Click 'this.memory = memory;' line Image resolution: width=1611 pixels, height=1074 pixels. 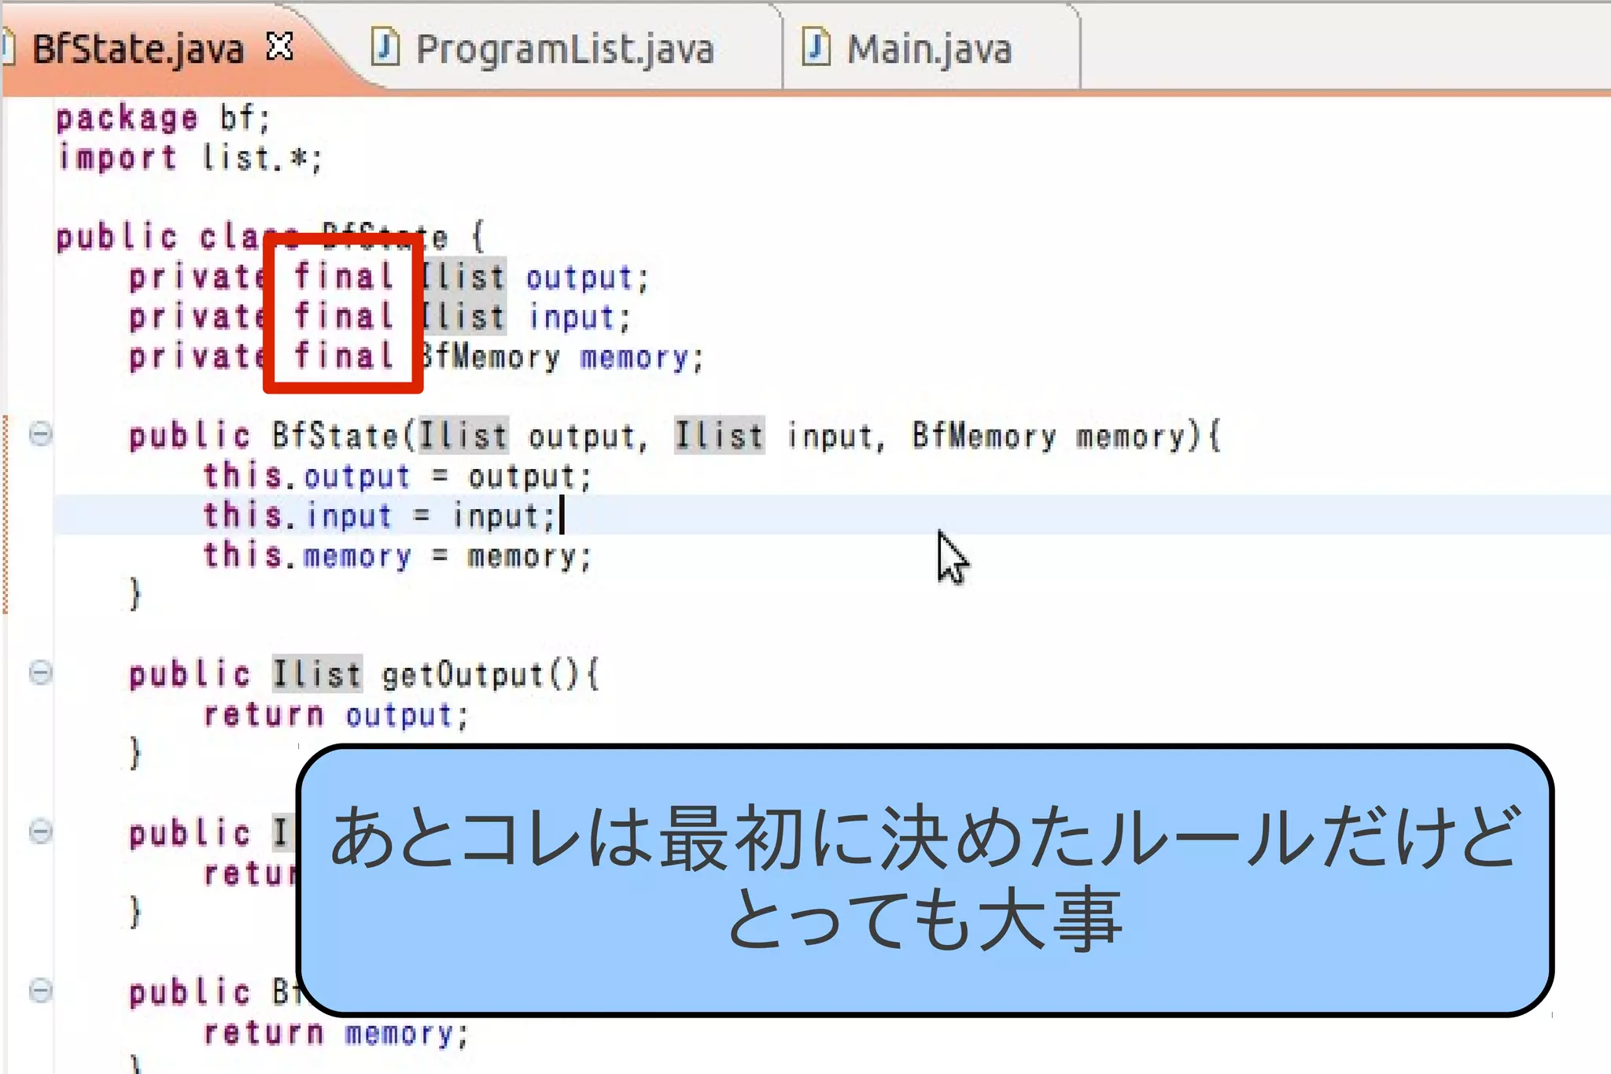[x=397, y=555]
